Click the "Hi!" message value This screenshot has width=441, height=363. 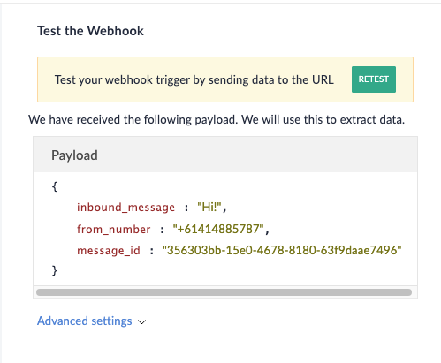pyautogui.click(x=209, y=207)
